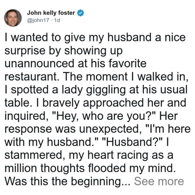195x195 pixels.
Task: Click the line starting 'I wanted to give'
Action: coord(95,38)
